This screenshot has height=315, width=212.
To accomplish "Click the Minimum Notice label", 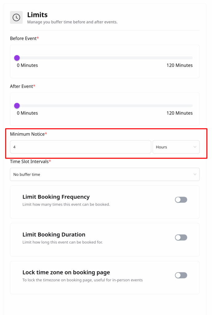I will click(x=27, y=134).
